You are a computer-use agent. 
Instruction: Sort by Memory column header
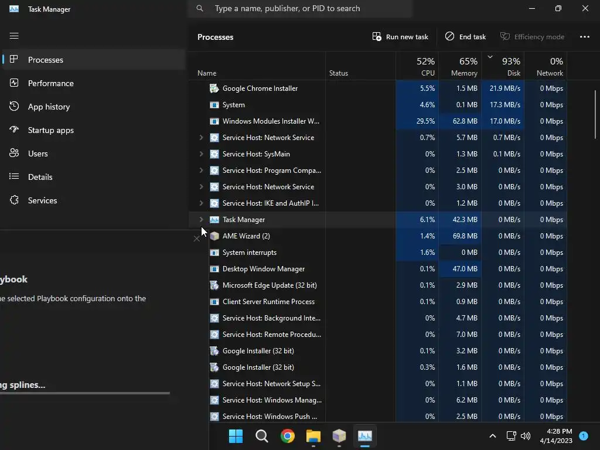[x=461, y=66]
